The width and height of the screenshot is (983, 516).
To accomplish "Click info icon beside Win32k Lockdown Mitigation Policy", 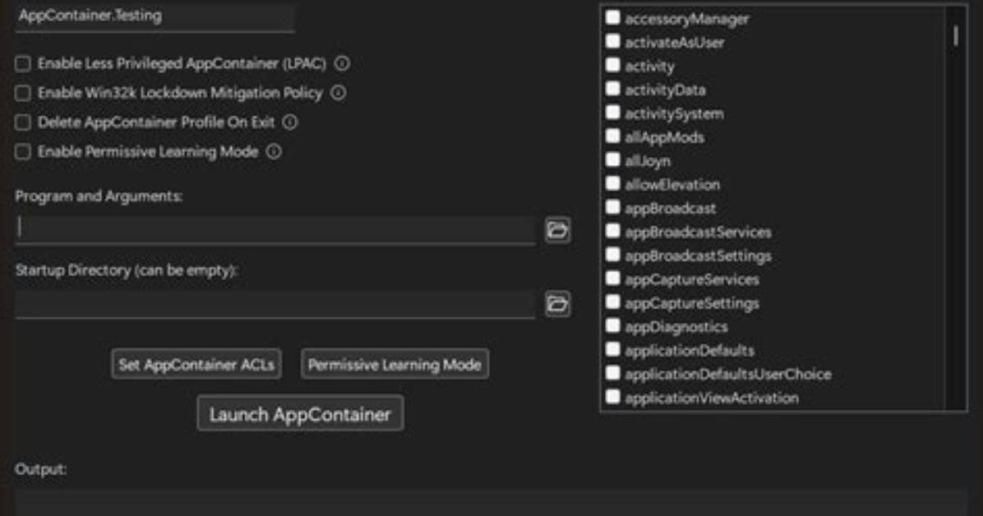I will tap(338, 93).
